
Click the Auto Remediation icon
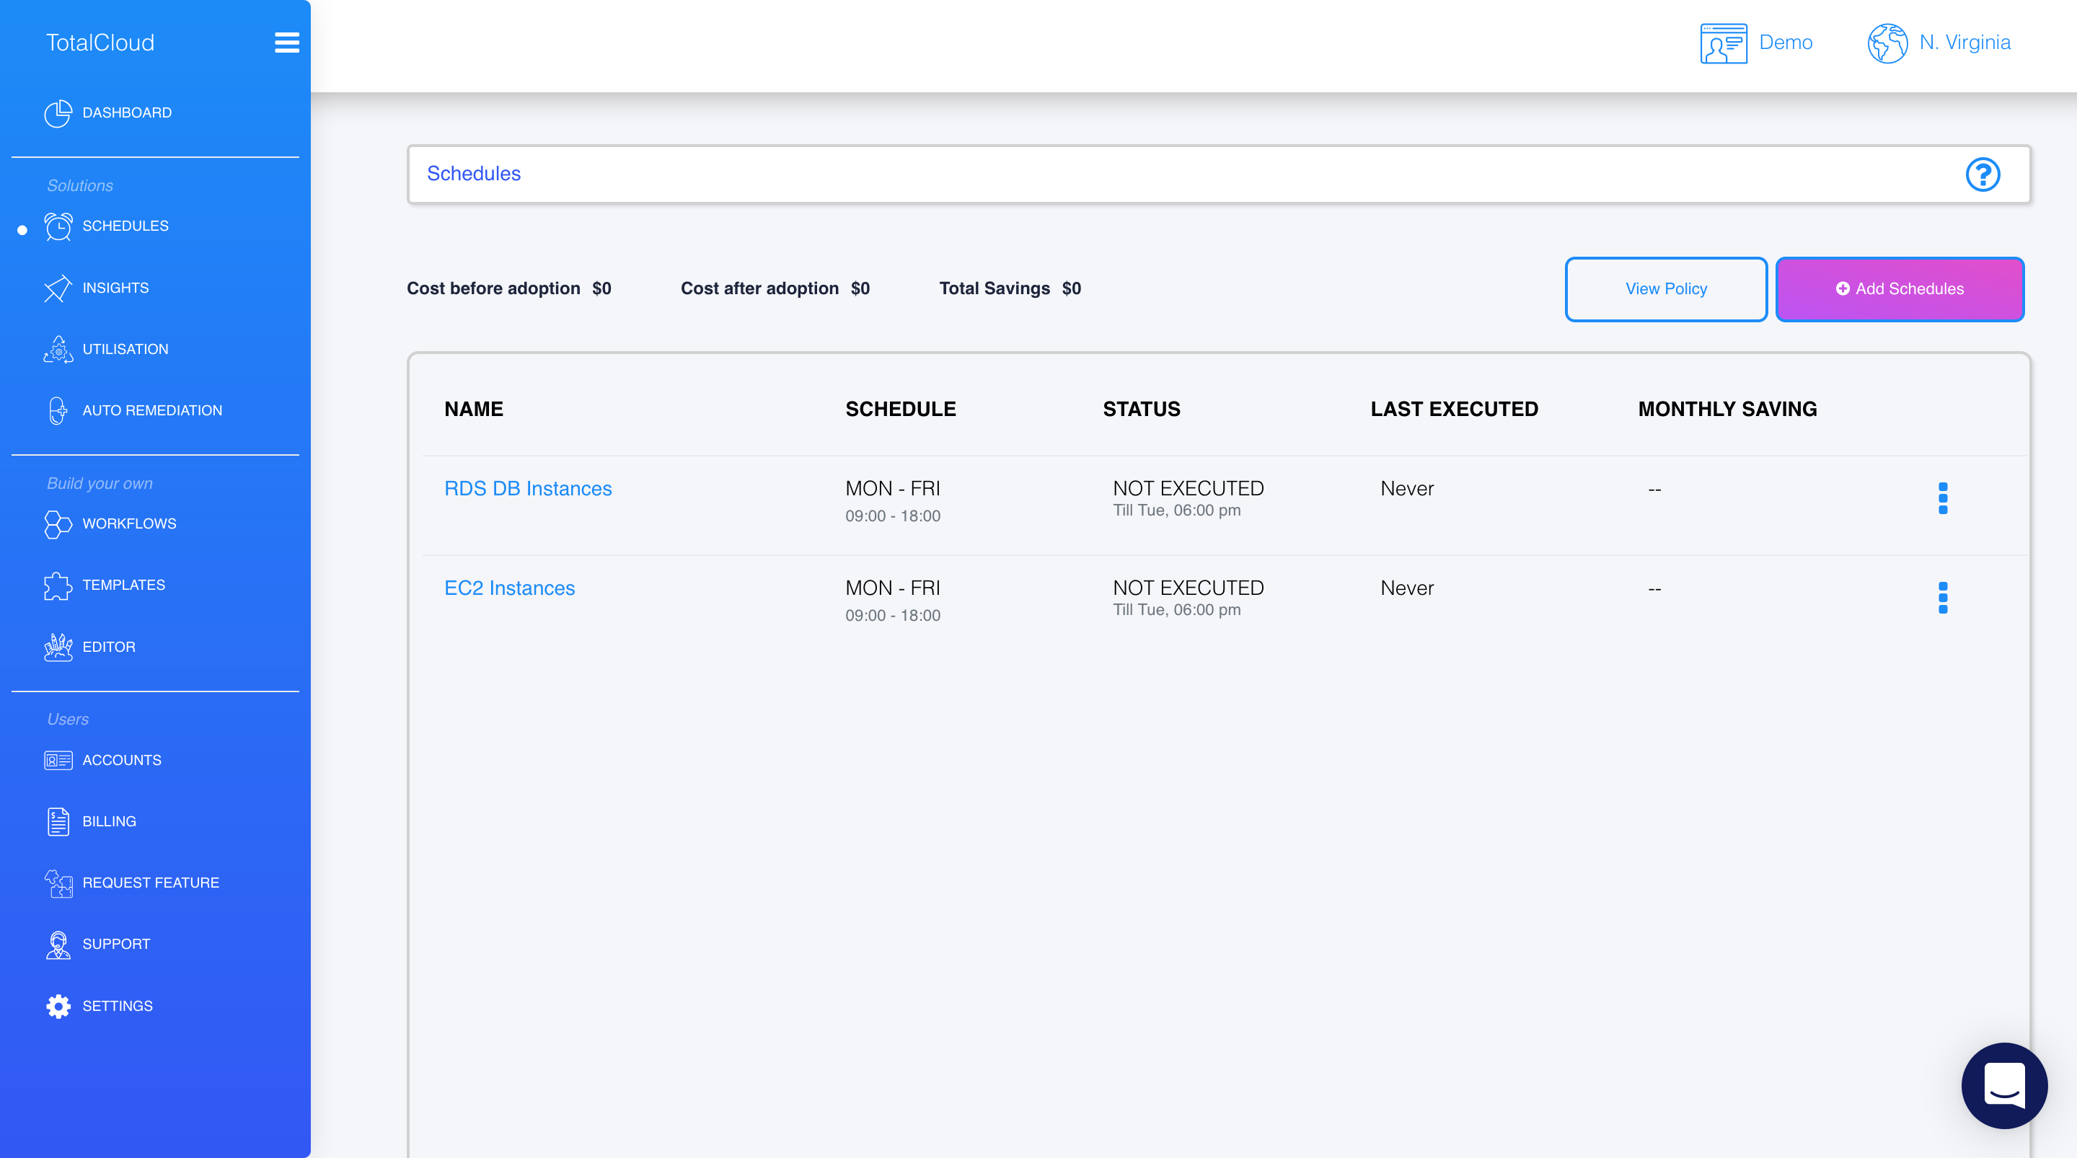pos(58,410)
